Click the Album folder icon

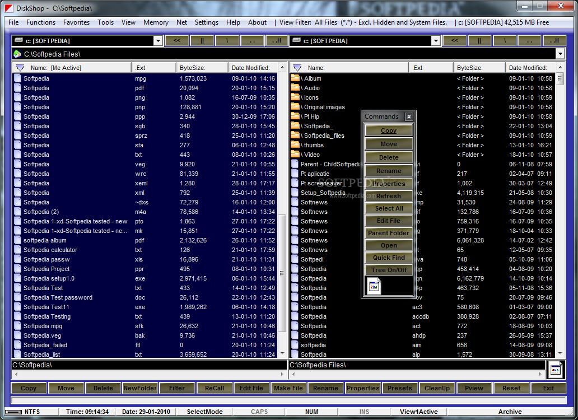tap(295, 78)
